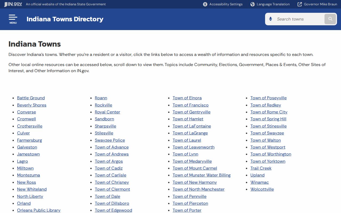This screenshot has height=213, width=341.
Task: Open the Town of LaGrange link
Action: coord(190,133)
